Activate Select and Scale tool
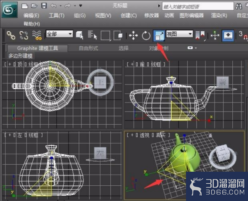This screenshot has width=248, height=201. coord(159,36)
